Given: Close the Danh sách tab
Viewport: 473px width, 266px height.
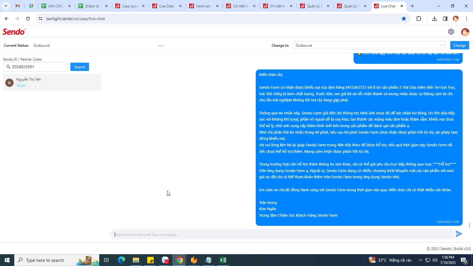Looking at the screenshot, I should [217, 6].
